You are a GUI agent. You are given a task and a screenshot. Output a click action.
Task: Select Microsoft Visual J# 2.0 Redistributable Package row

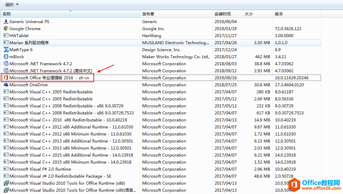tap(60, 176)
